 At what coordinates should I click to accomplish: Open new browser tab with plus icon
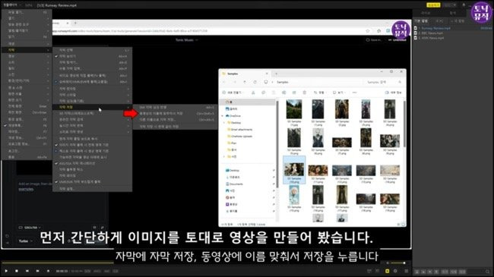(75, 23)
